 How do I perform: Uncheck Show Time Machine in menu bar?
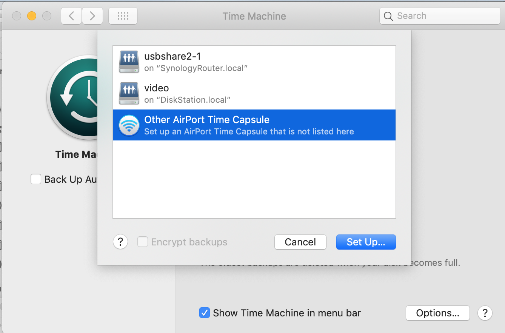pyautogui.click(x=205, y=313)
